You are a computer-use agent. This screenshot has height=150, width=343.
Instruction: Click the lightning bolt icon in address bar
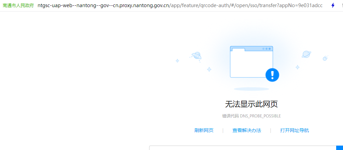[333, 5]
